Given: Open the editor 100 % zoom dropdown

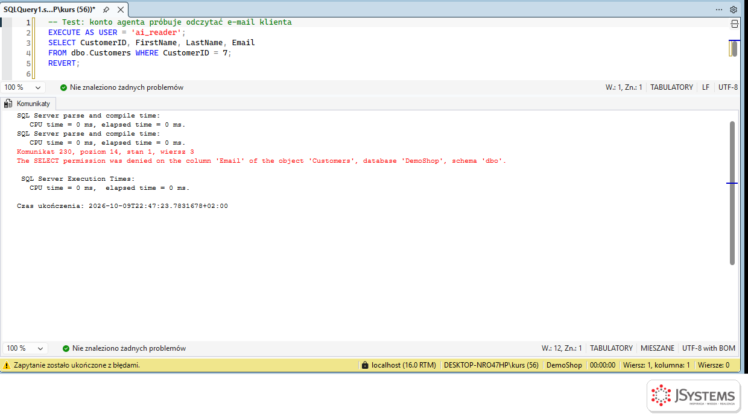Looking at the screenshot, I should (24, 87).
